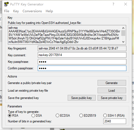Click the public key box scroll down arrow
Image resolution: width=134 pixels, height=130 pixels.
(123, 42)
